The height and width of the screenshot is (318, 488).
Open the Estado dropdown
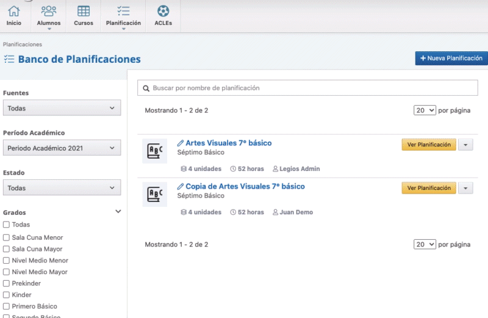[61, 188]
